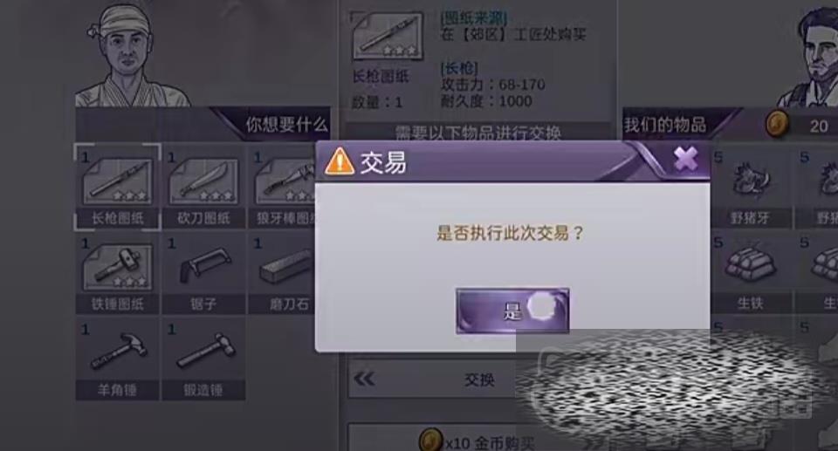The image size is (838, 451).
Task: Click the double-arrow back chevron
Action: coord(364,379)
